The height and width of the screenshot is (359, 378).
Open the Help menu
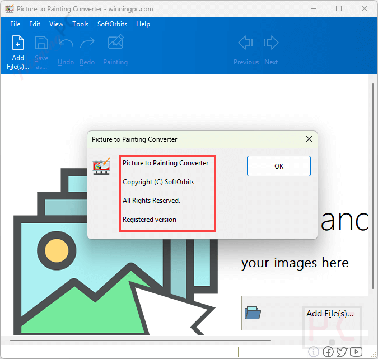[x=143, y=24]
